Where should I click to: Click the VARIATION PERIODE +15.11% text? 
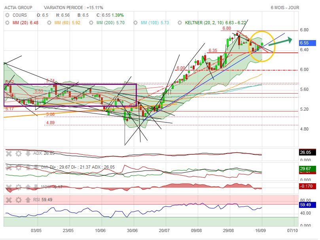[74, 8]
